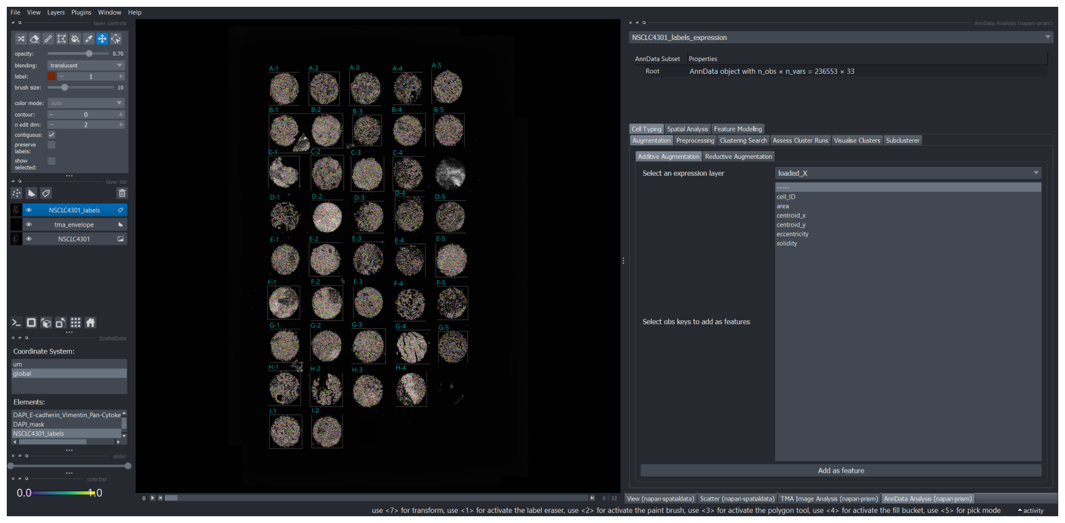Screen dimensions: 1065x523
Task: Activate the polygon tool
Action: coord(62,39)
